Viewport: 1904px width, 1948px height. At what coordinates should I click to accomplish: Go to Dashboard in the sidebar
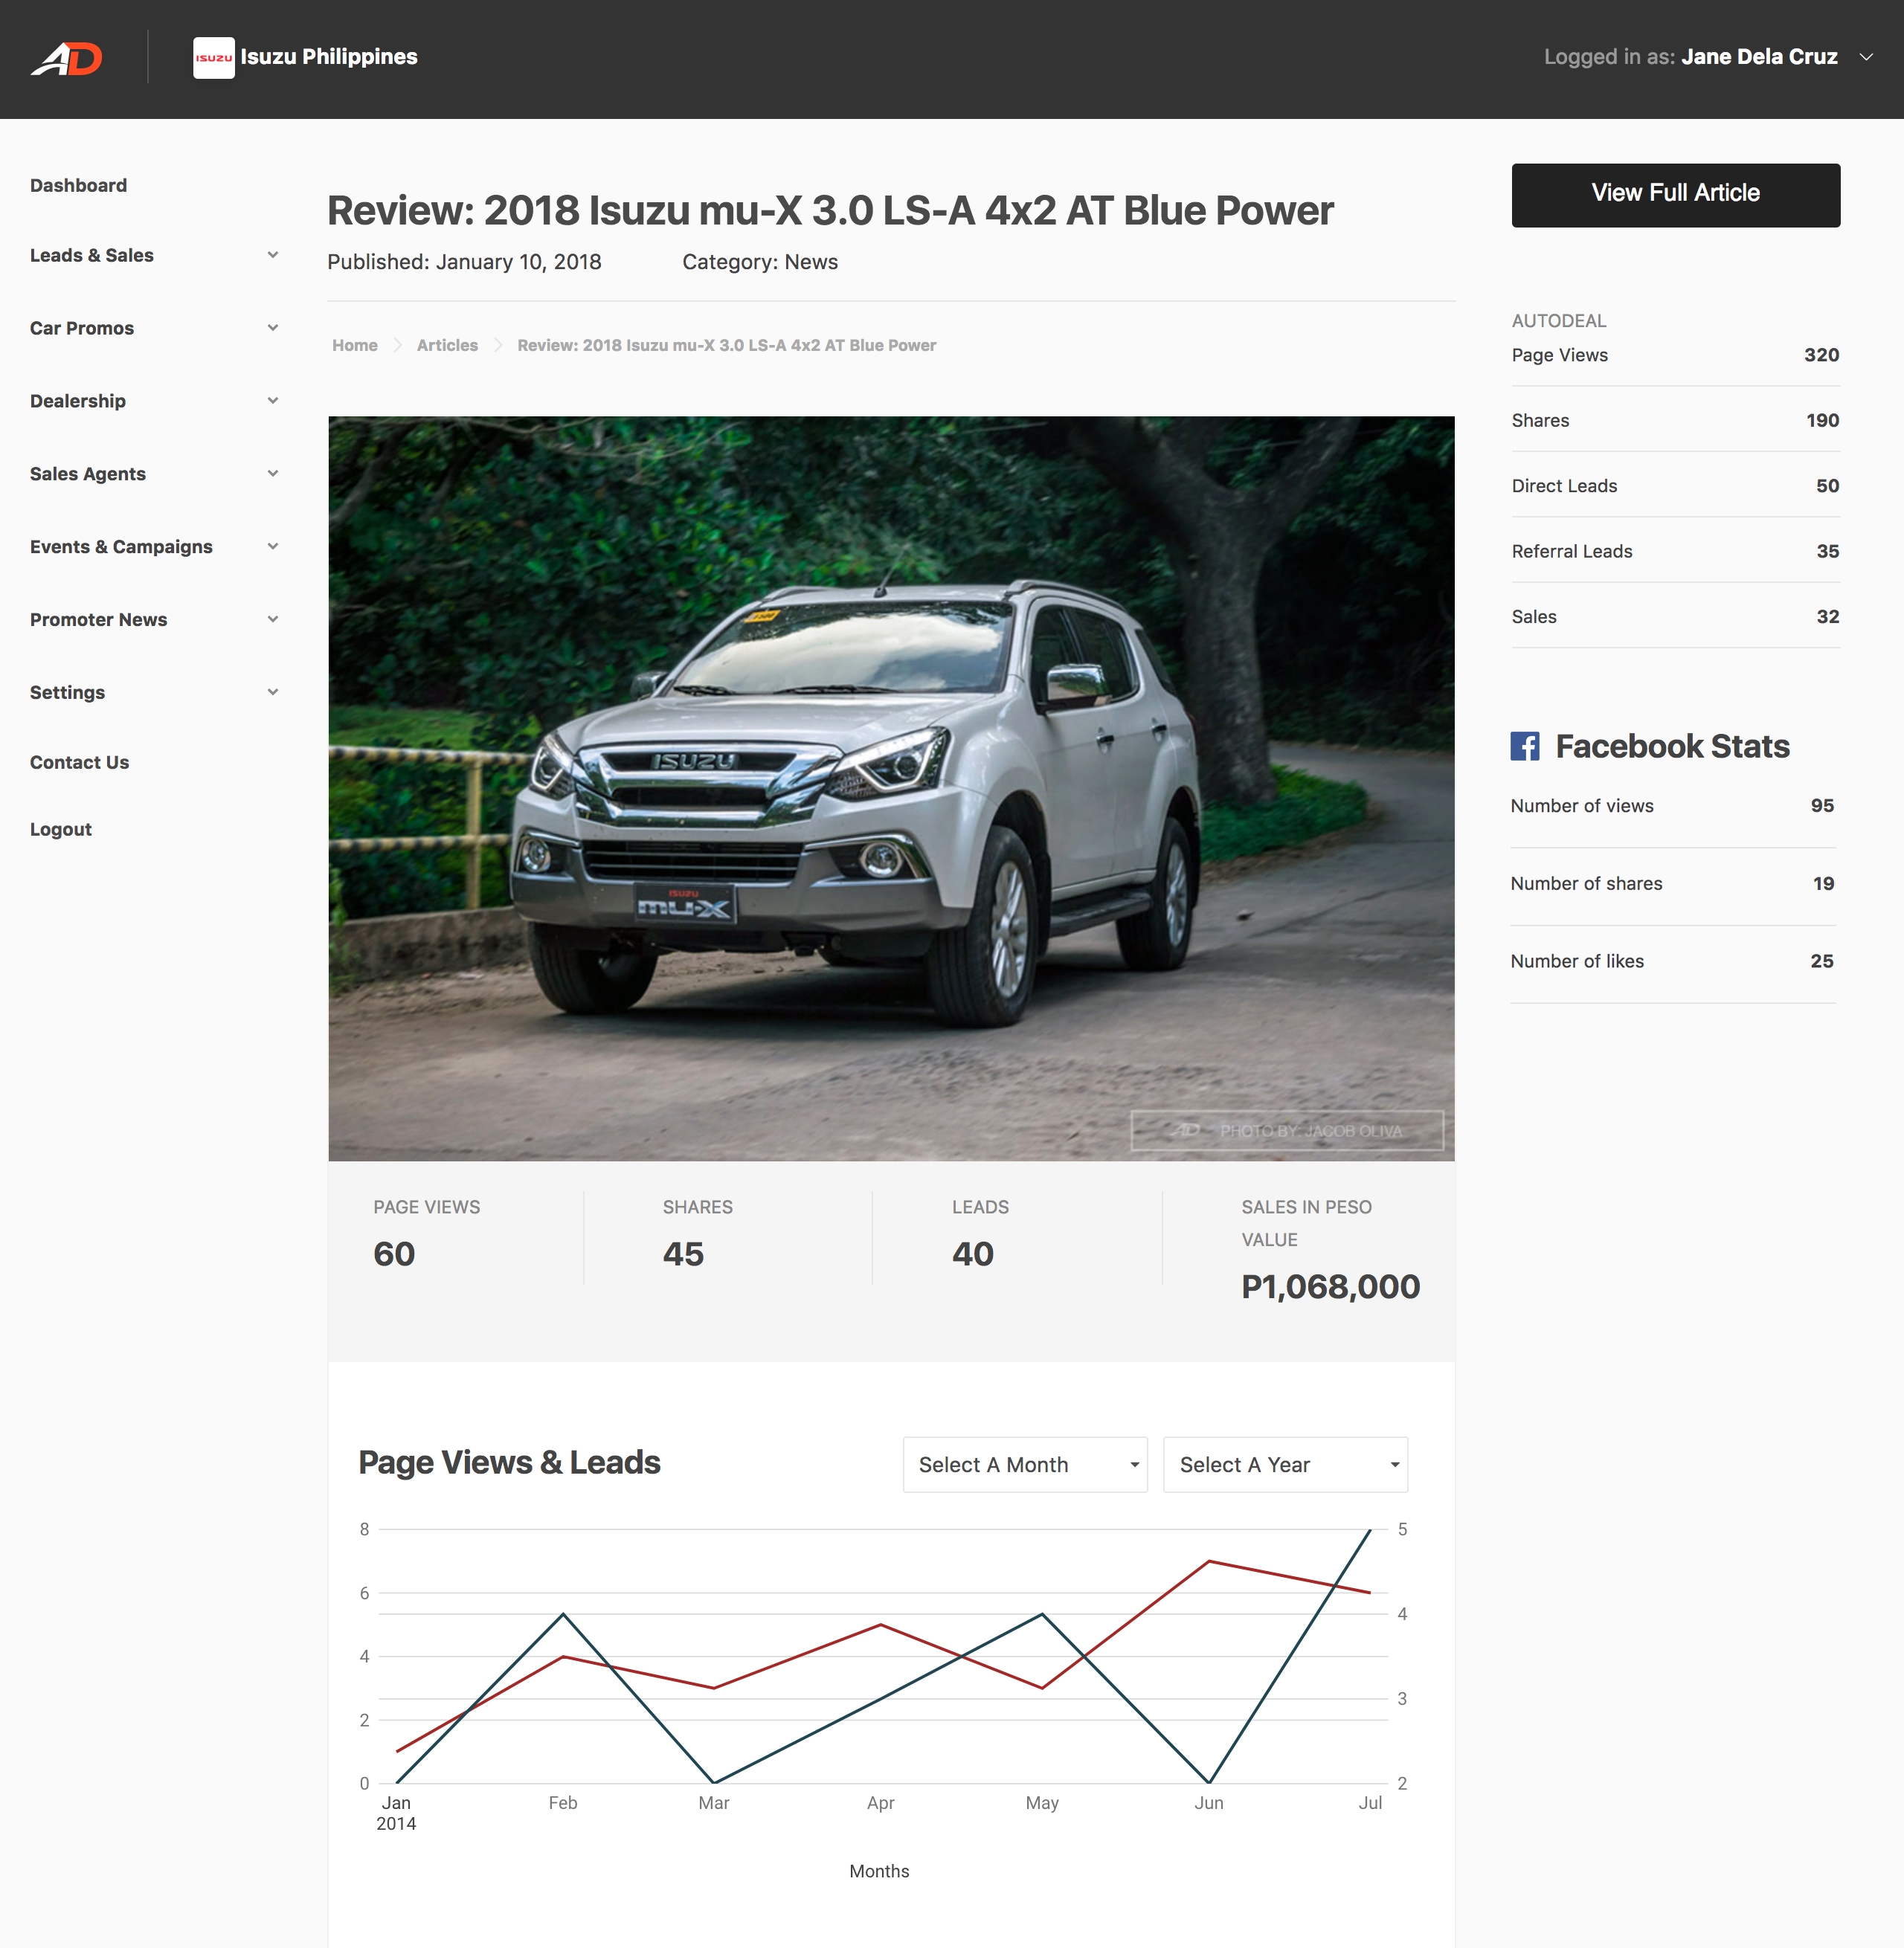point(78,185)
